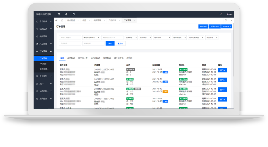Click the refresh icon in top bar
Screen dimensions: 268x147
pos(74,14)
